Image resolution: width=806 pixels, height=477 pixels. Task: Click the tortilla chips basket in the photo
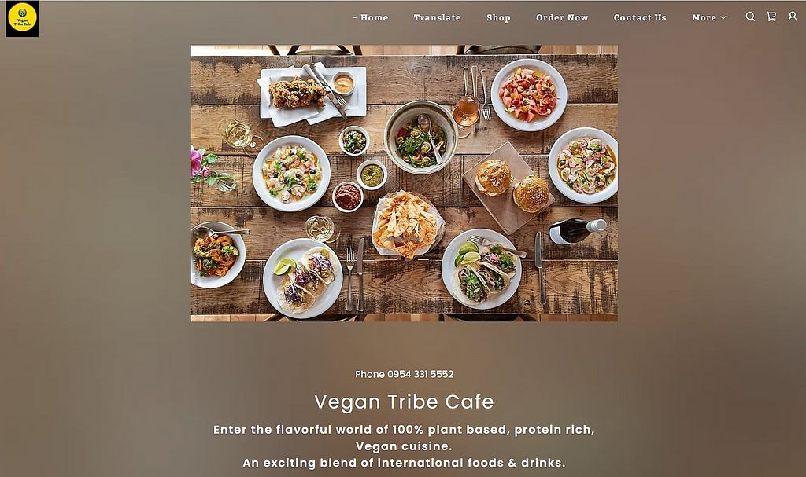[x=406, y=224]
